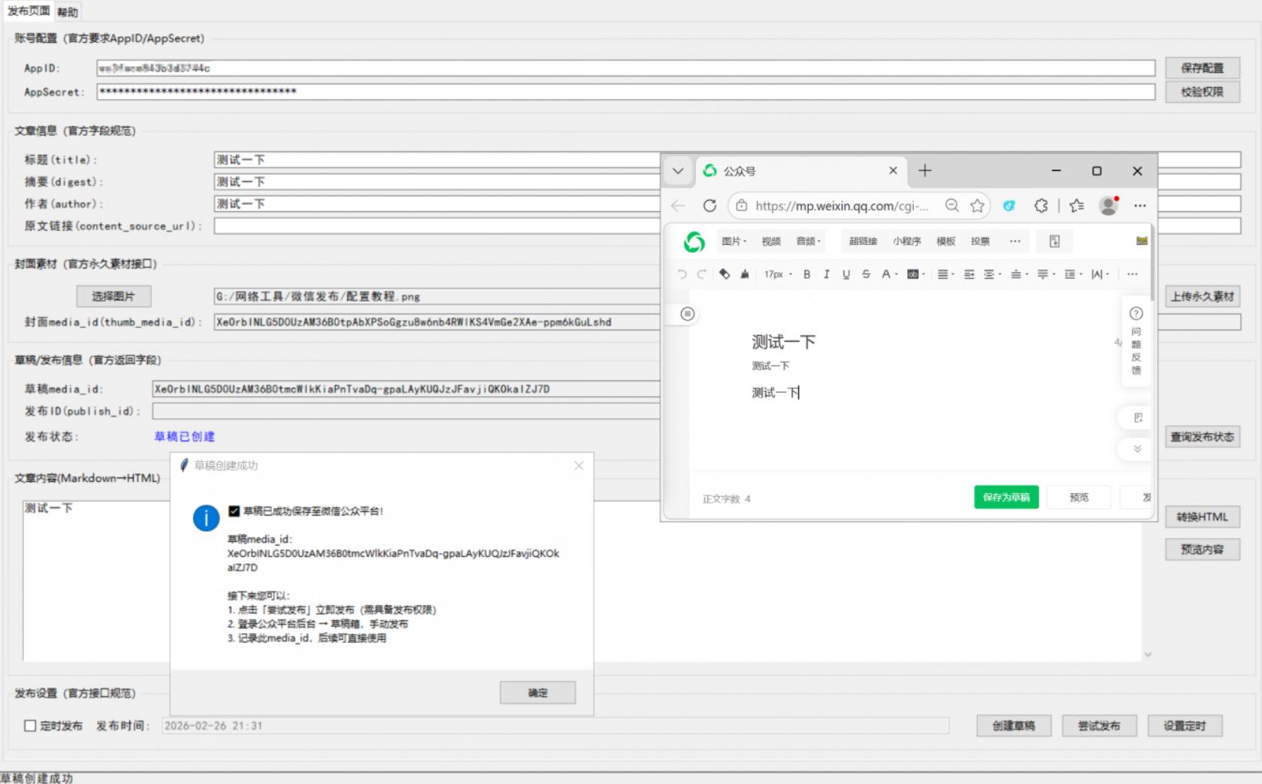Expand the 音频 dropdown in the editor

point(808,241)
